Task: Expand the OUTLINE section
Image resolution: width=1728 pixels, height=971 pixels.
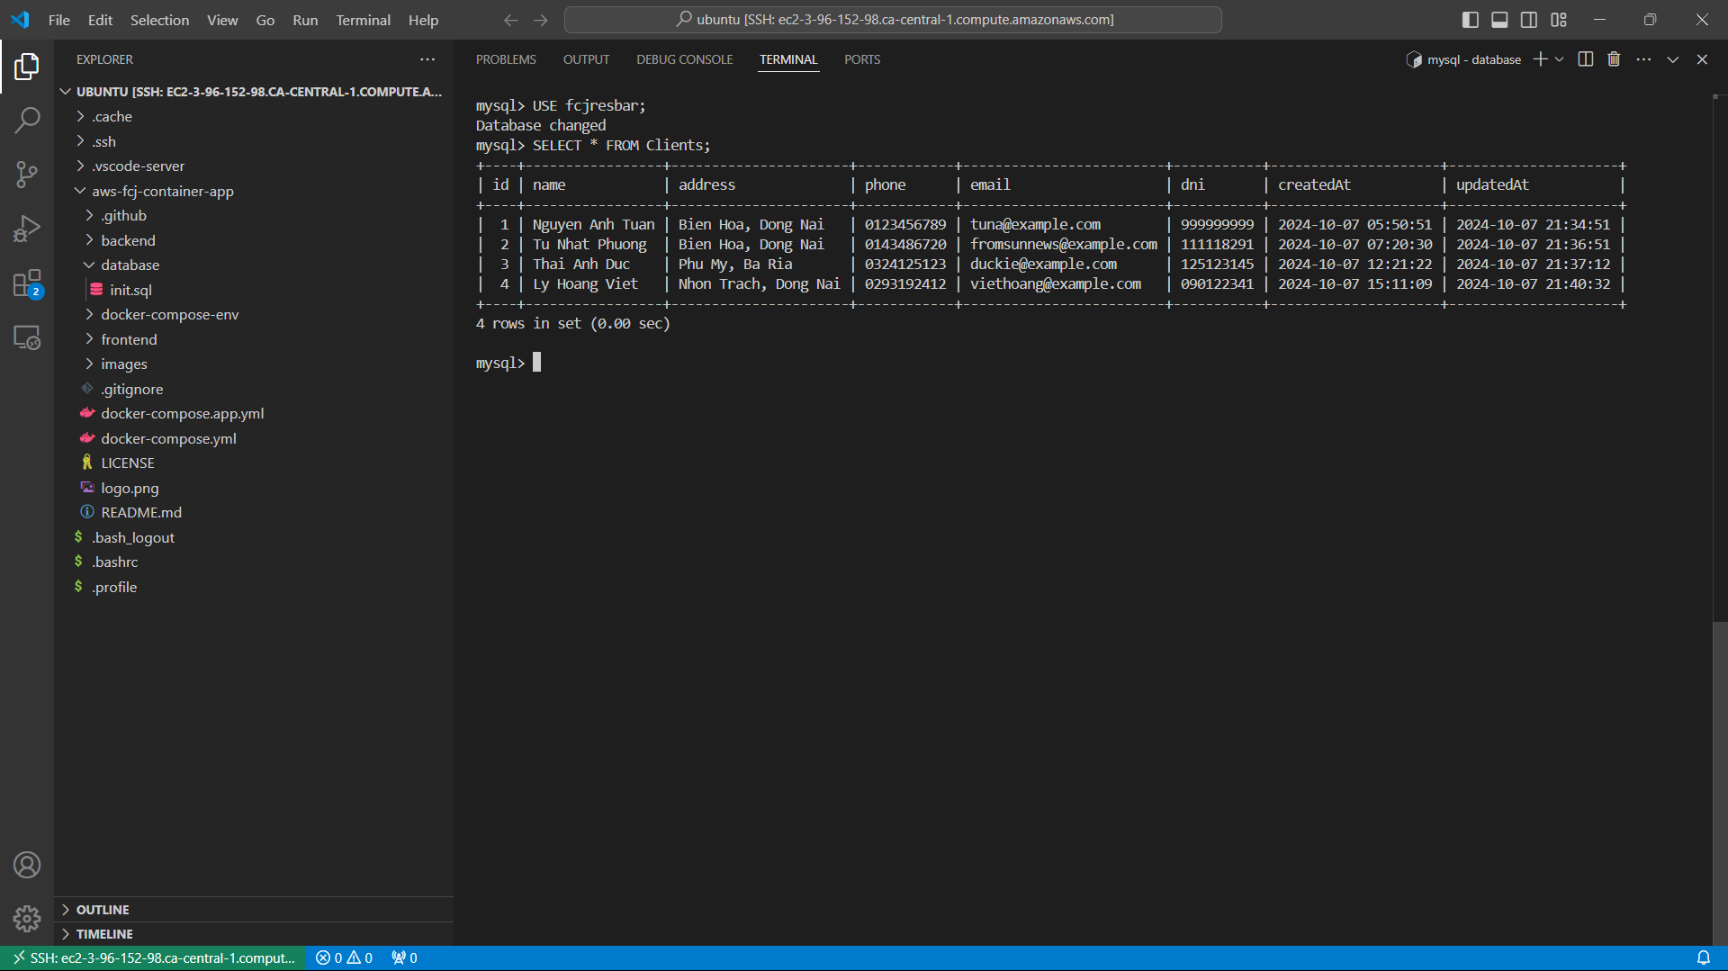Action: [x=254, y=910]
